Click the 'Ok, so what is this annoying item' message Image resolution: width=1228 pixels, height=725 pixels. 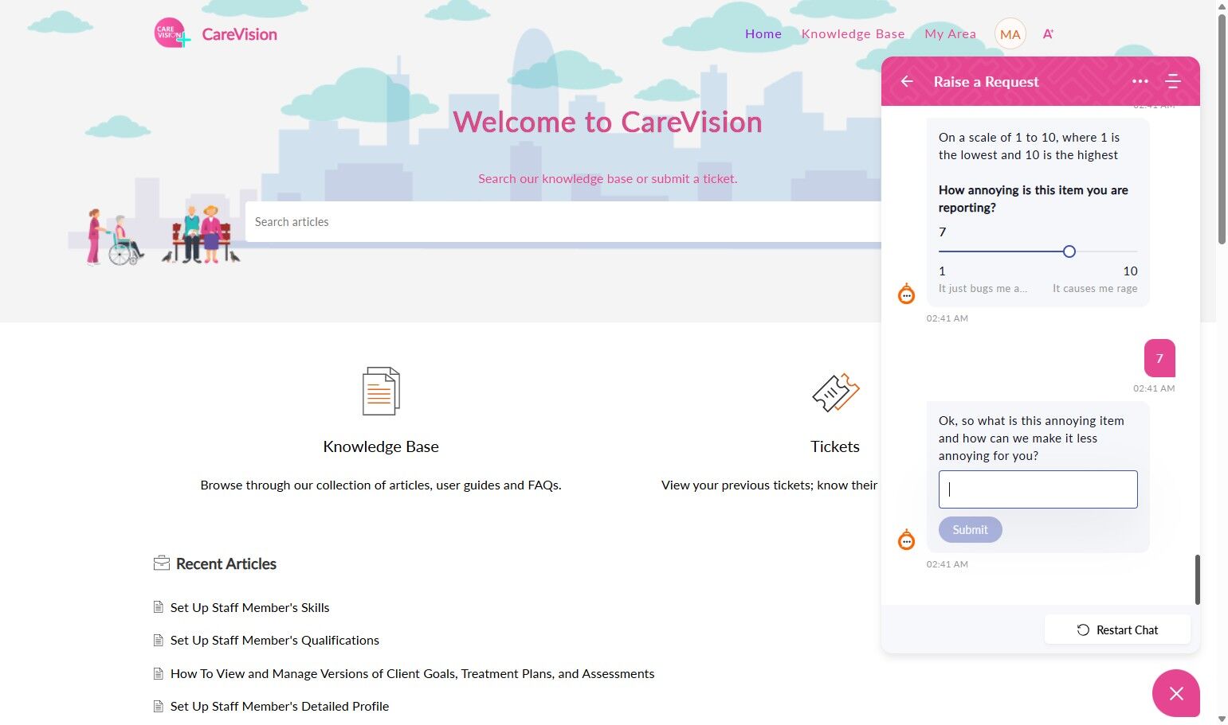[1031, 438]
